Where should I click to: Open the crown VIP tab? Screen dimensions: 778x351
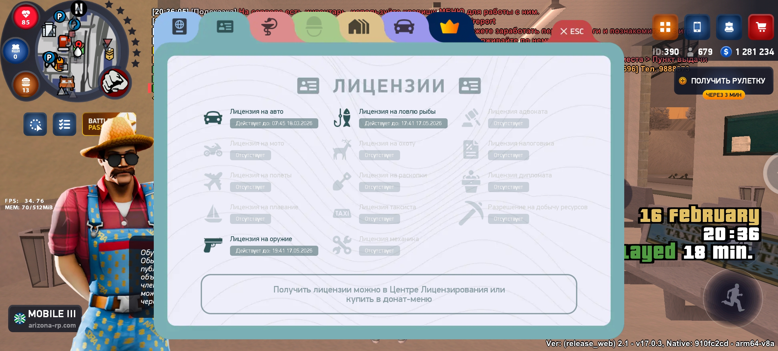[x=449, y=27]
